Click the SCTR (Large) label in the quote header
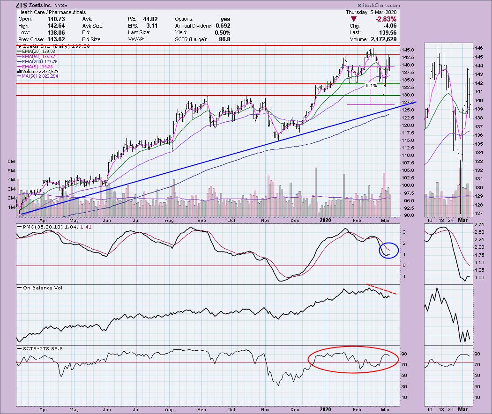The width and height of the screenshot is (492, 414). coord(191,39)
